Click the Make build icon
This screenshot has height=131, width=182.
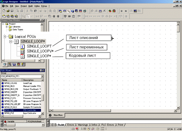coord(100,11)
